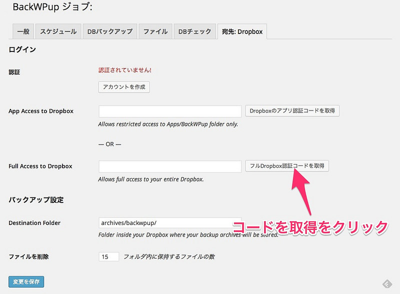Focus the App Access to Dropbox field
Image resolution: width=400 pixels, height=294 pixels.
(x=170, y=111)
